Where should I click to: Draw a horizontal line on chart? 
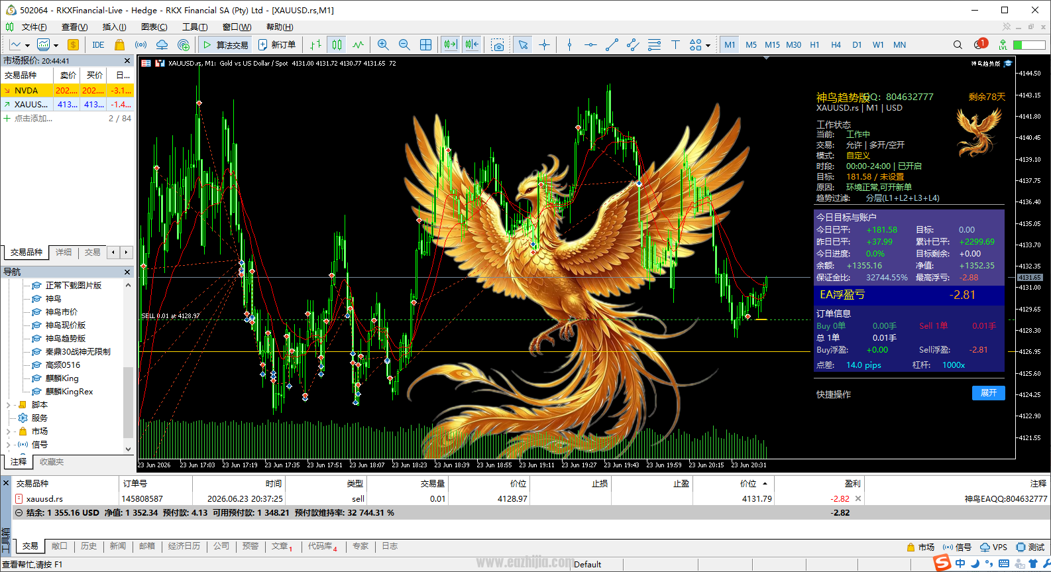click(x=590, y=45)
